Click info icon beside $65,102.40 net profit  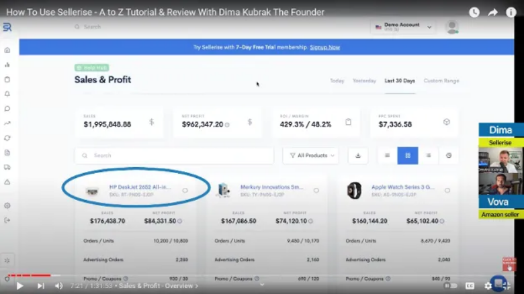click(x=442, y=221)
